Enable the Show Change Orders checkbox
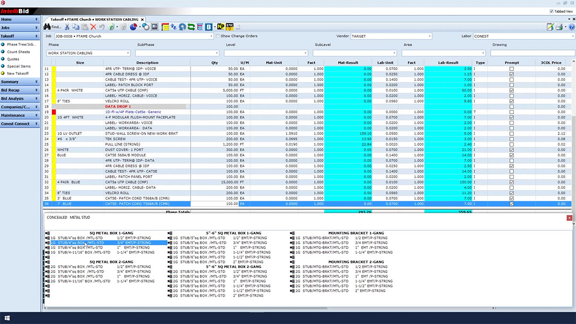This screenshot has height=324, width=576. 218,36
